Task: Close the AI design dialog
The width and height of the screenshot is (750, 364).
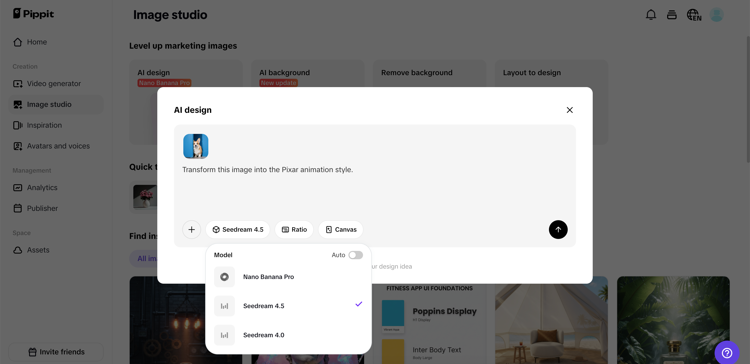Action: point(570,110)
